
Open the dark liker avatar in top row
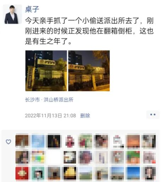click(54, 141)
